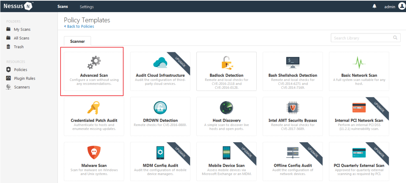Click the My Scans folder icon

[x=8, y=29]
